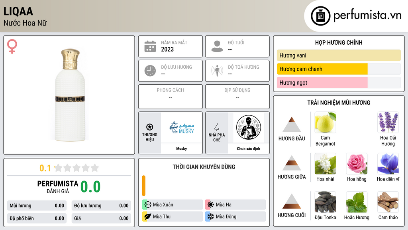Click the Musky brand name label
Image resolution: width=408 pixels, height=230 pixels.
[x=181, y=149]
